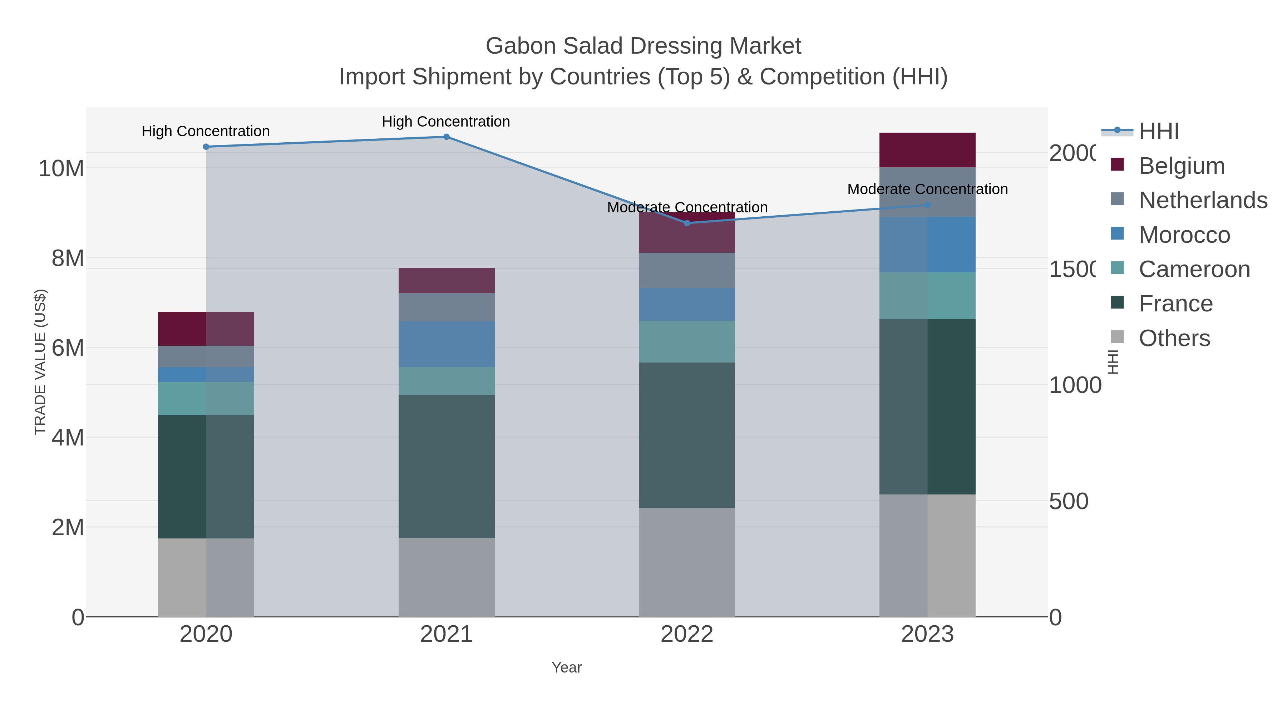Screen dimensions: 1287x724
Task: Toggle the Cameroon legend label
Action: 1194,269
